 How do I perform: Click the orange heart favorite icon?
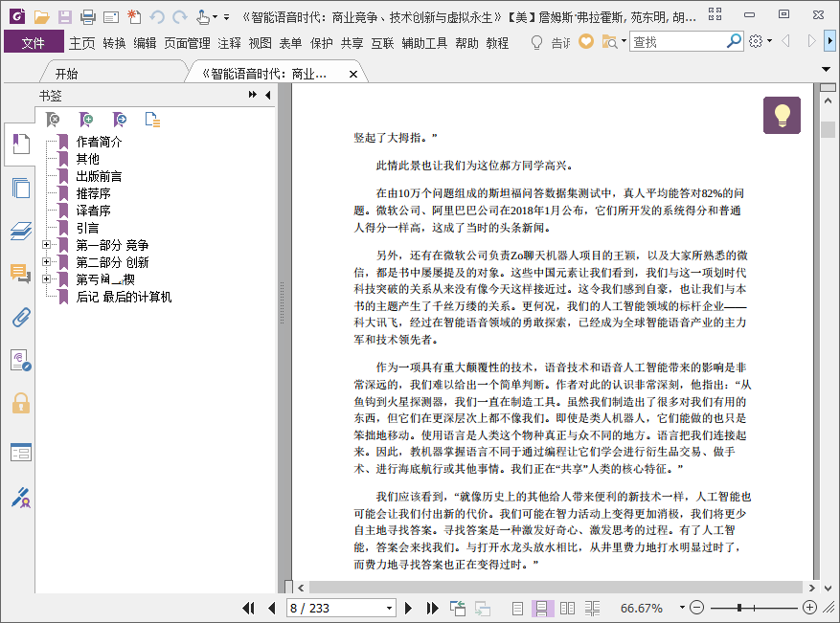pos(586,41)
